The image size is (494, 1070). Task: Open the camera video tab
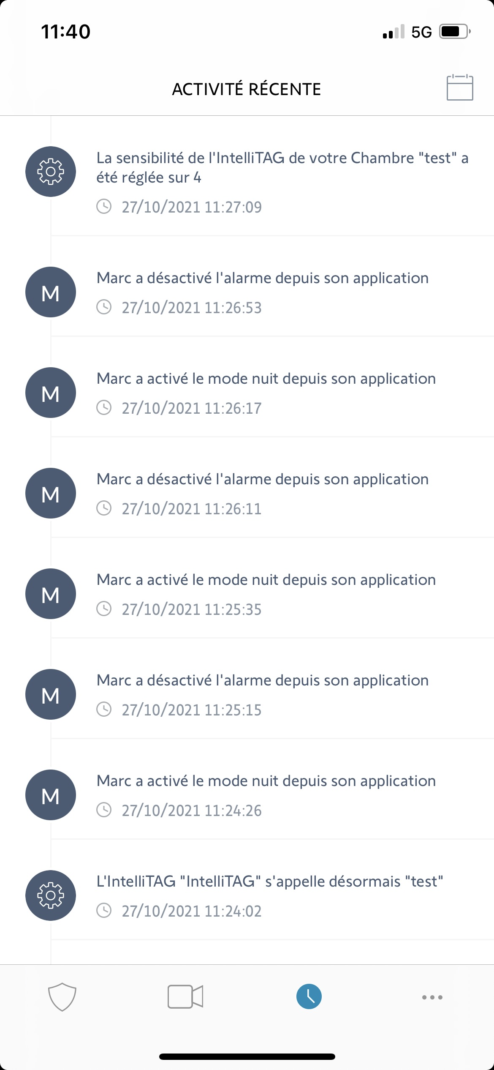pyautogui.click(x=185, y=996)
